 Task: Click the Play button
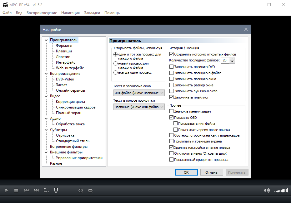click(7, 190)
